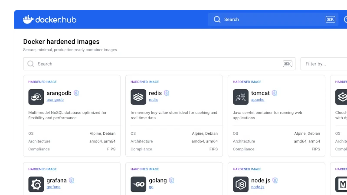Click the tomcat description 'Java servlet container' text
The width and height of the screenshot is (347, 195).
click(252, 113)
